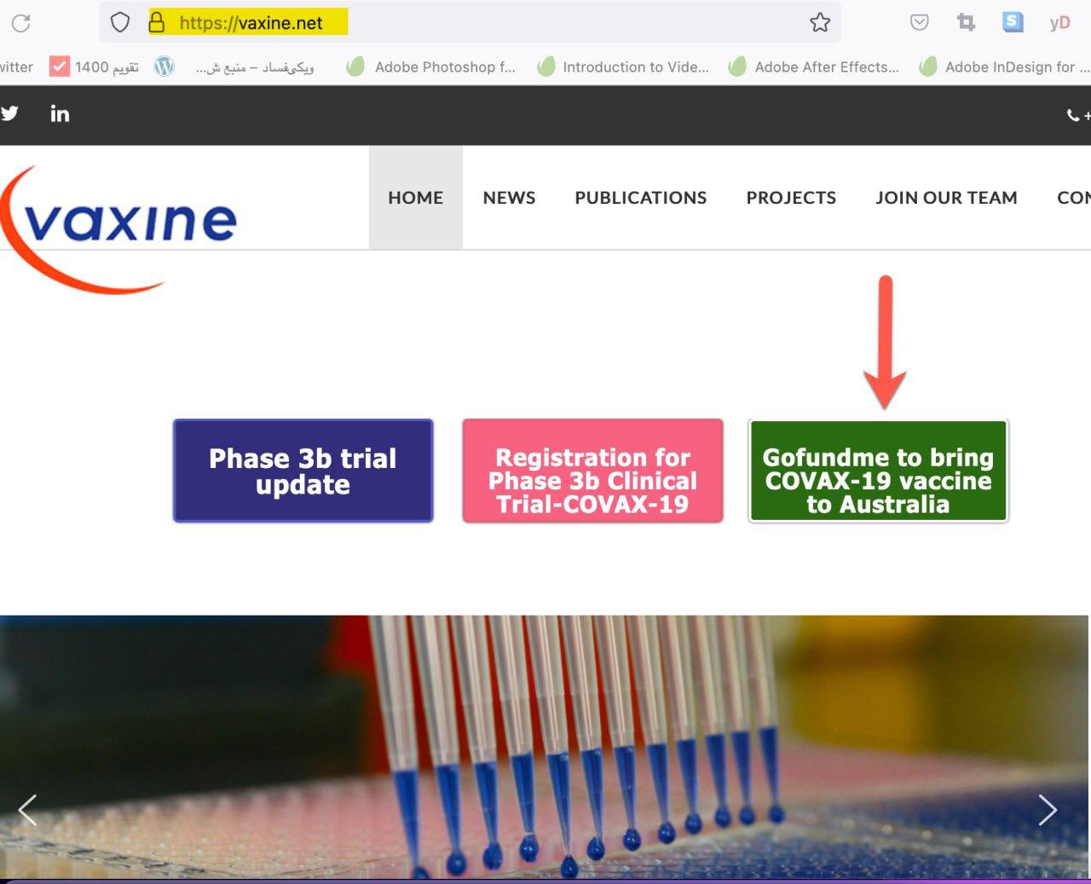
Task: Open the Adobe After Effects bookmark
Action: [x=814, y=66]
